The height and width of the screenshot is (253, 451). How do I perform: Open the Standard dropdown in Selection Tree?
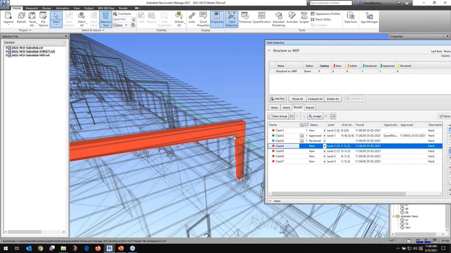coord(35,43)
